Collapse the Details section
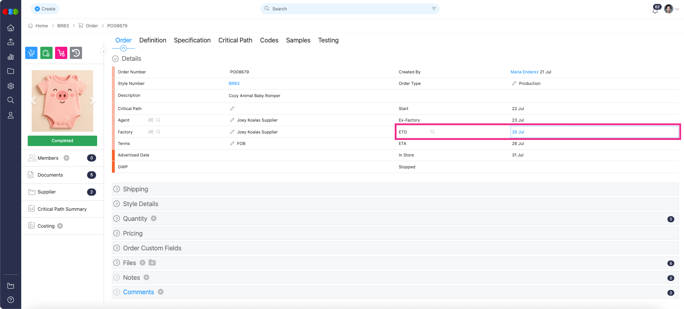This screenshot has width=684, height=309. [115, 59]
